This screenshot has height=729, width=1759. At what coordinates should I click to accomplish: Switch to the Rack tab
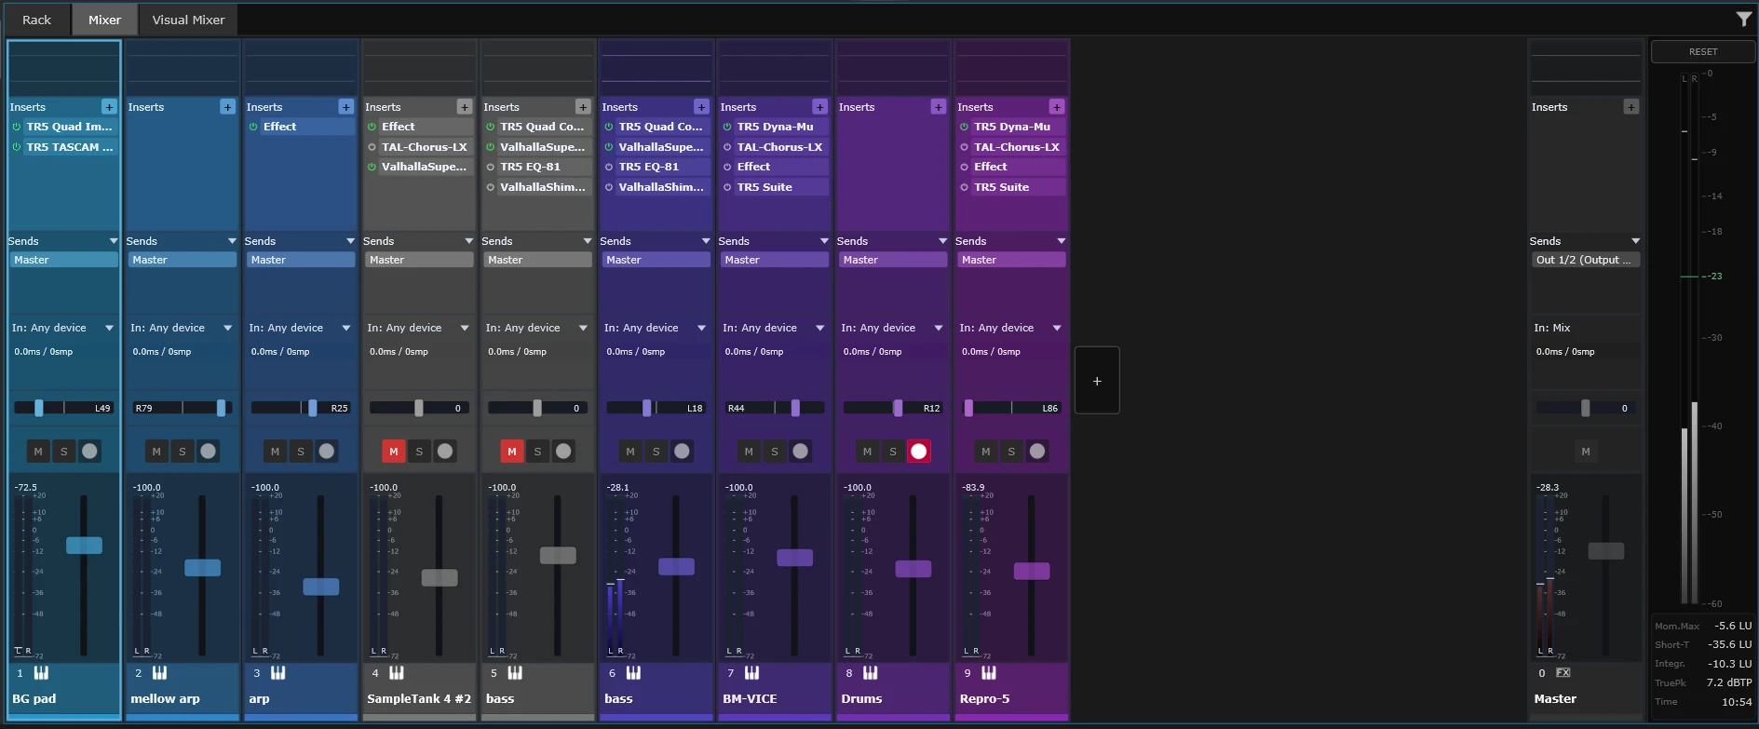tap(37, 20)
